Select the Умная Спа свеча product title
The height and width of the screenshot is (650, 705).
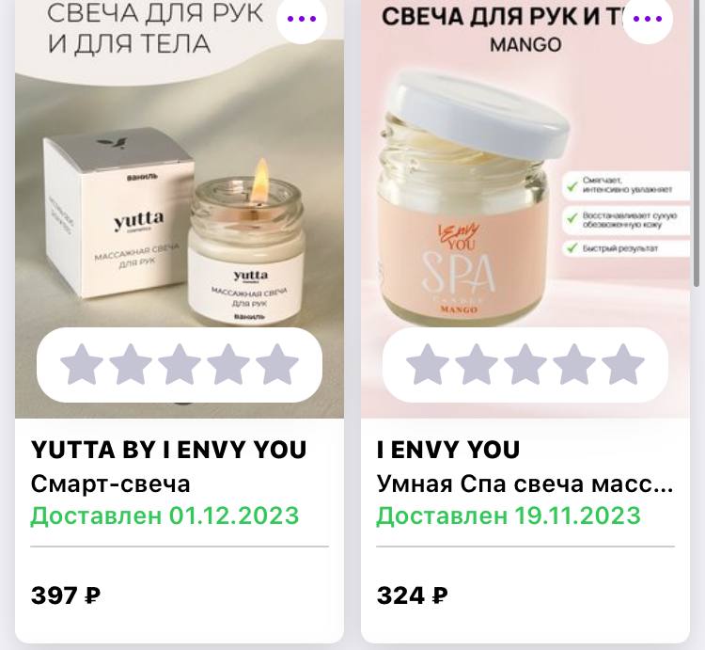525,484
